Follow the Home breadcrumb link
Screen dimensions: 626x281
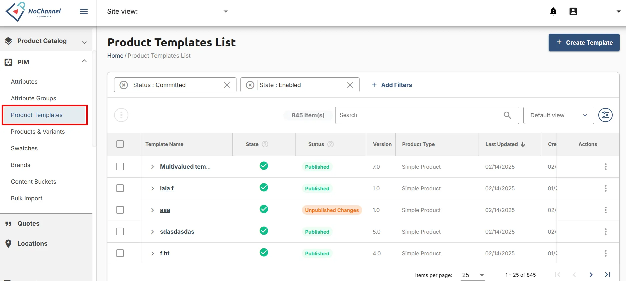coord(115,56)
